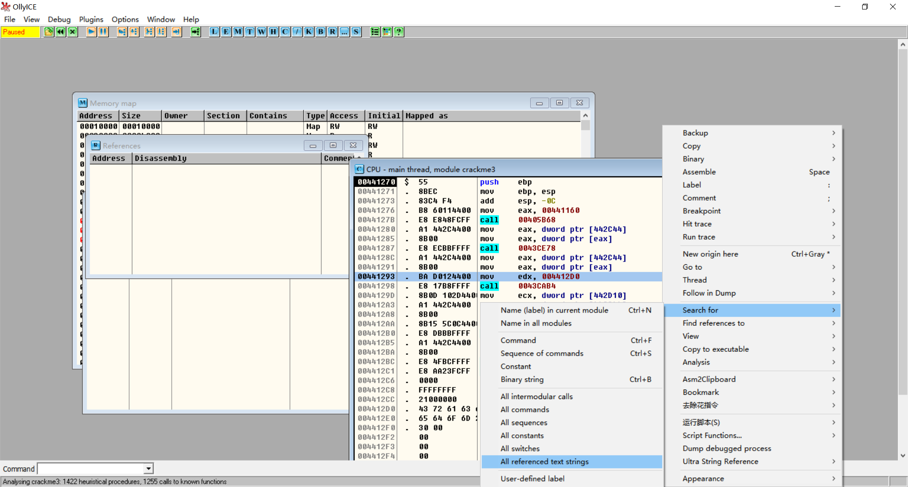The height and width of the screenshot is (487, 908).
Task: Choose All intermodular calls from submenu
Action: (536, 396)
